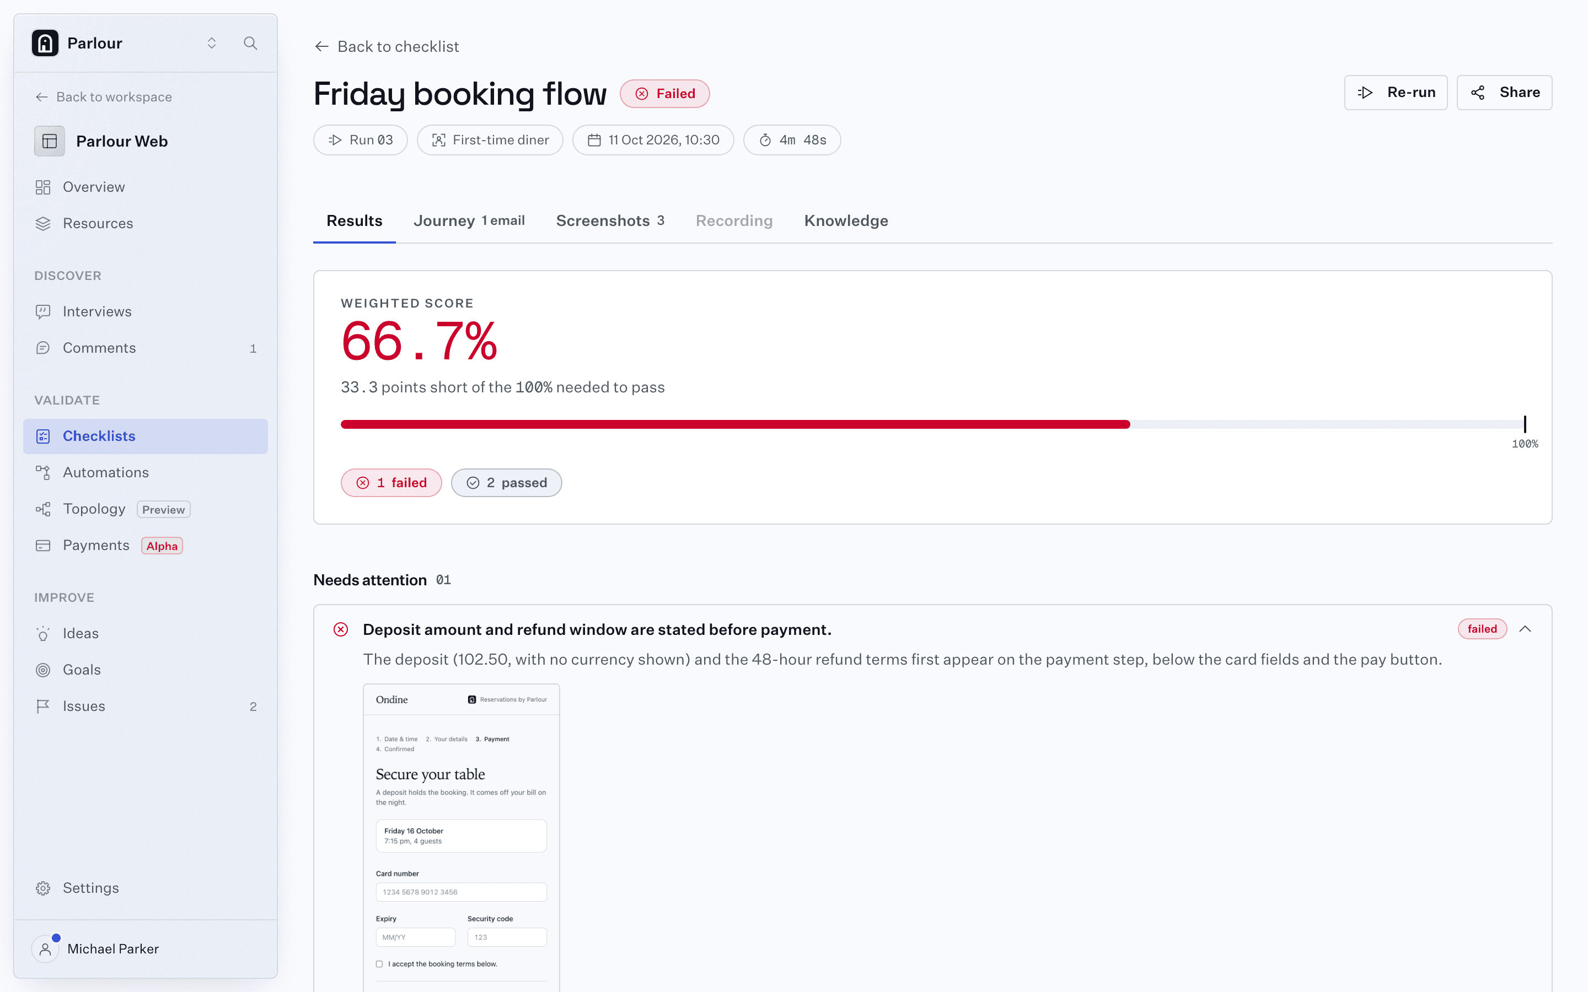Click the 66.7% weighted score value
This screenshot has width=1588, height=992.
point(419,342)
